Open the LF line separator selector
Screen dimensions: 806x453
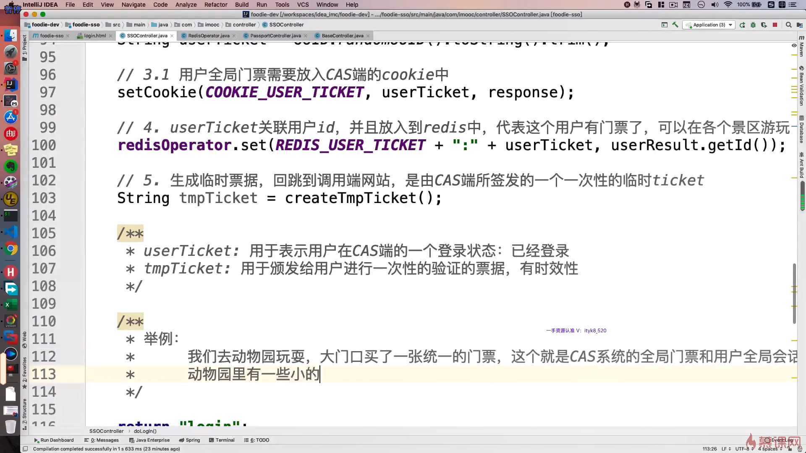pos(726,449)
